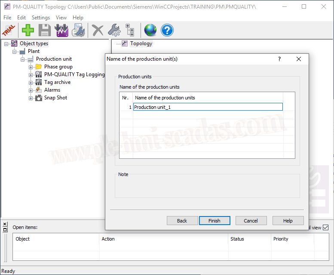Click the dialog's question mark help button
334x275 pixels.
pos(279,59)
